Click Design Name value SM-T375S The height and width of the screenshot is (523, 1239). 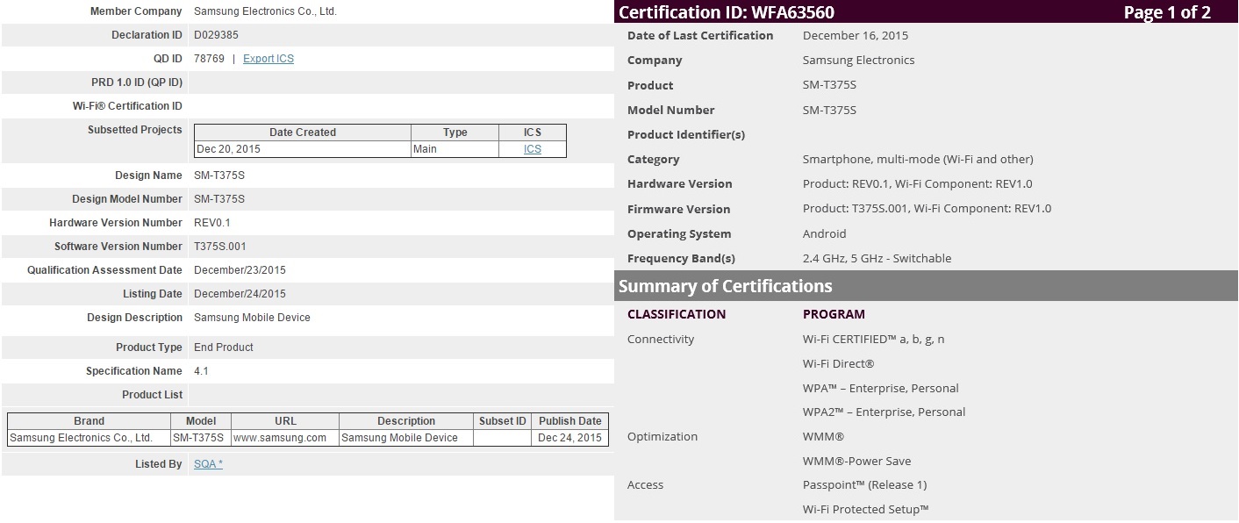point(219,176)
